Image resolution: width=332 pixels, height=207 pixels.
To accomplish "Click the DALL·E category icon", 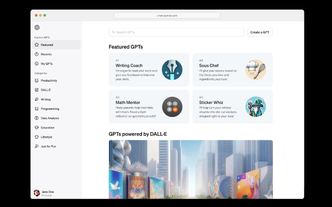I will pos(37,90).
